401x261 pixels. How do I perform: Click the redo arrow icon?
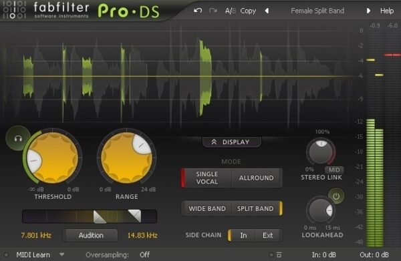tap(213, 11)
